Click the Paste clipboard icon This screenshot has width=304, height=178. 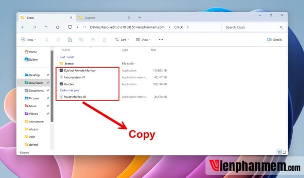70,40
